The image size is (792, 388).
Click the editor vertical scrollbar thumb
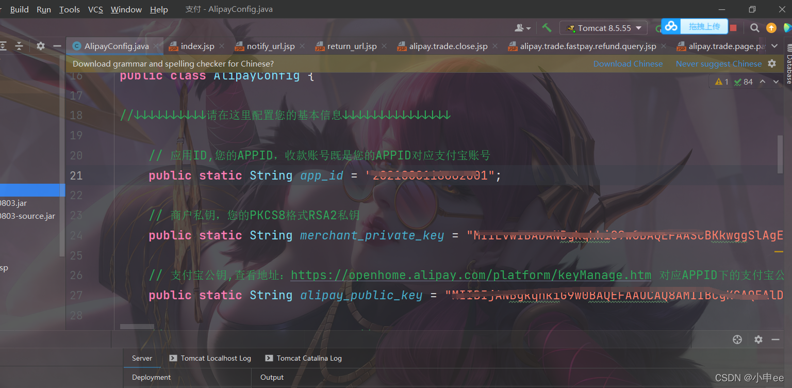pos(780,153)
